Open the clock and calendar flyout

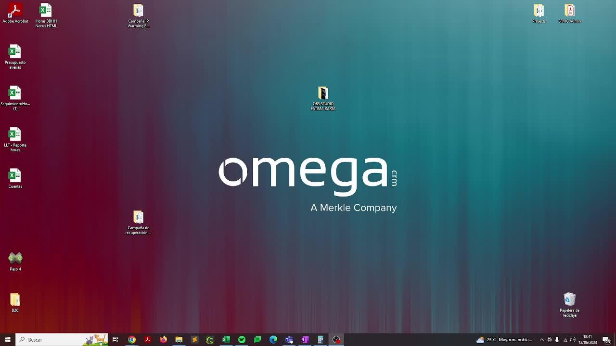[588, 340]
